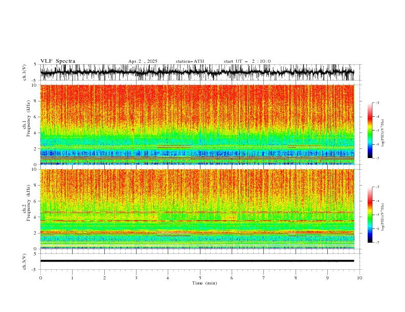405x312 pixels.
Task: Click the "-7" label on ch.2 colorbar
Action: point(377,243)
